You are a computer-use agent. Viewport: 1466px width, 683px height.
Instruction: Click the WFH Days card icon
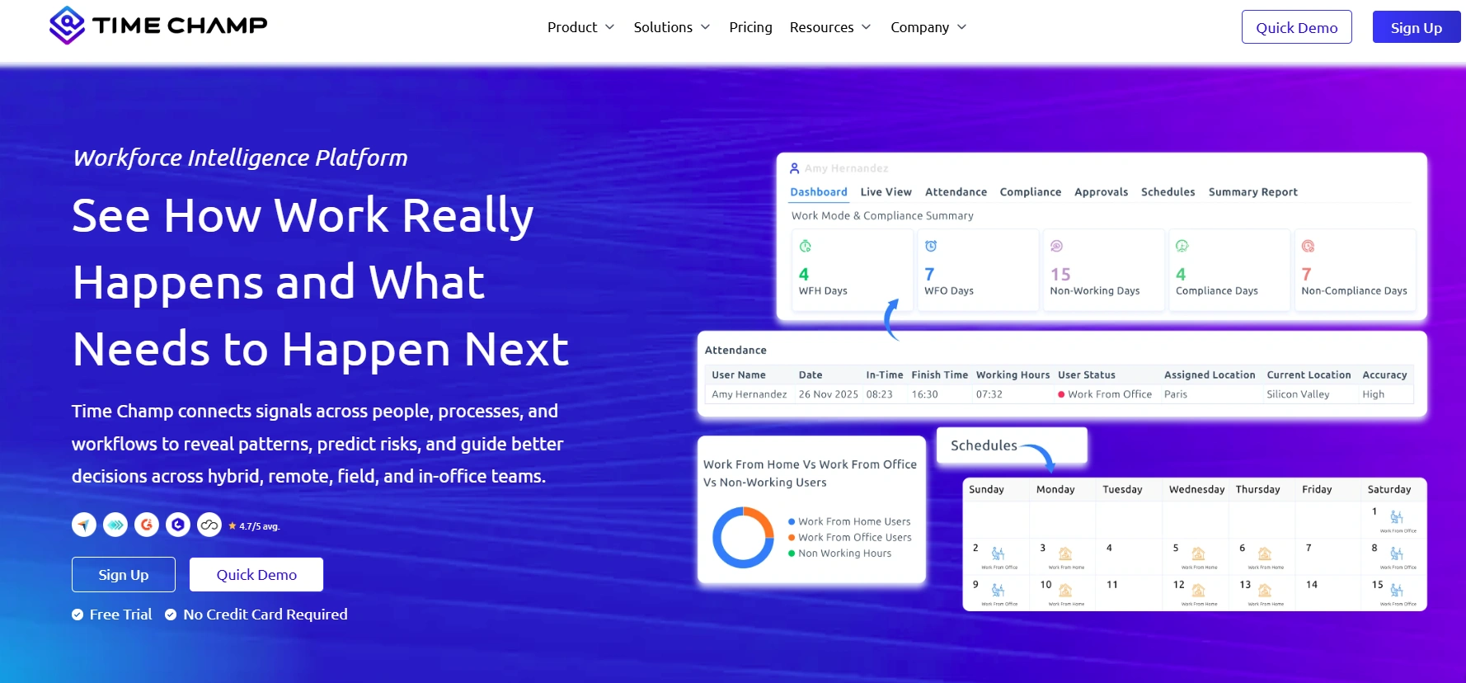(x=806, y=246)
